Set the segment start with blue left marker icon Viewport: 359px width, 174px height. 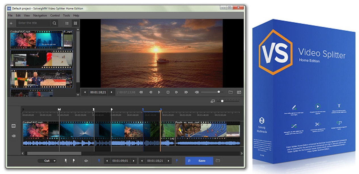[99, 160]
